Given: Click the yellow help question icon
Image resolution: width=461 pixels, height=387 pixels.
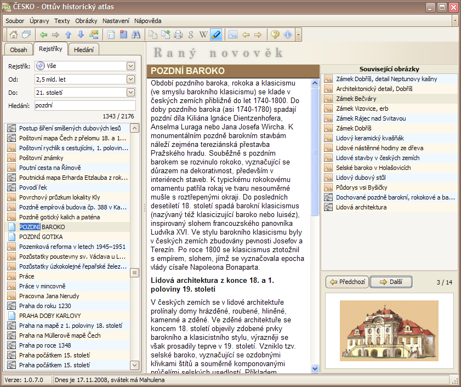Looking at the screenshot, I should tap(275, 35).
